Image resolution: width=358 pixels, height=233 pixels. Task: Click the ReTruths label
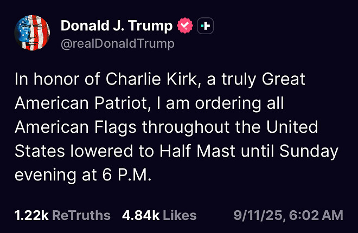pyautogui.click(x=81, y=216)
